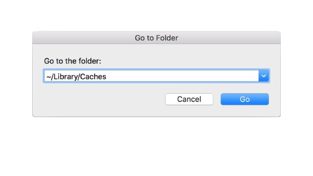The height and width of the screenshot is (176, 313).
Task: Open the path history combo box arrow
Action: point(264,76)
